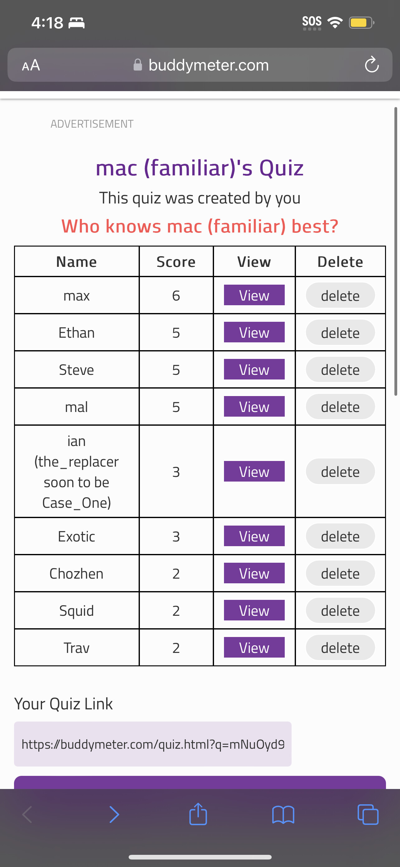
Task: View Steve's quiz answers
Action: pos(254,369)
